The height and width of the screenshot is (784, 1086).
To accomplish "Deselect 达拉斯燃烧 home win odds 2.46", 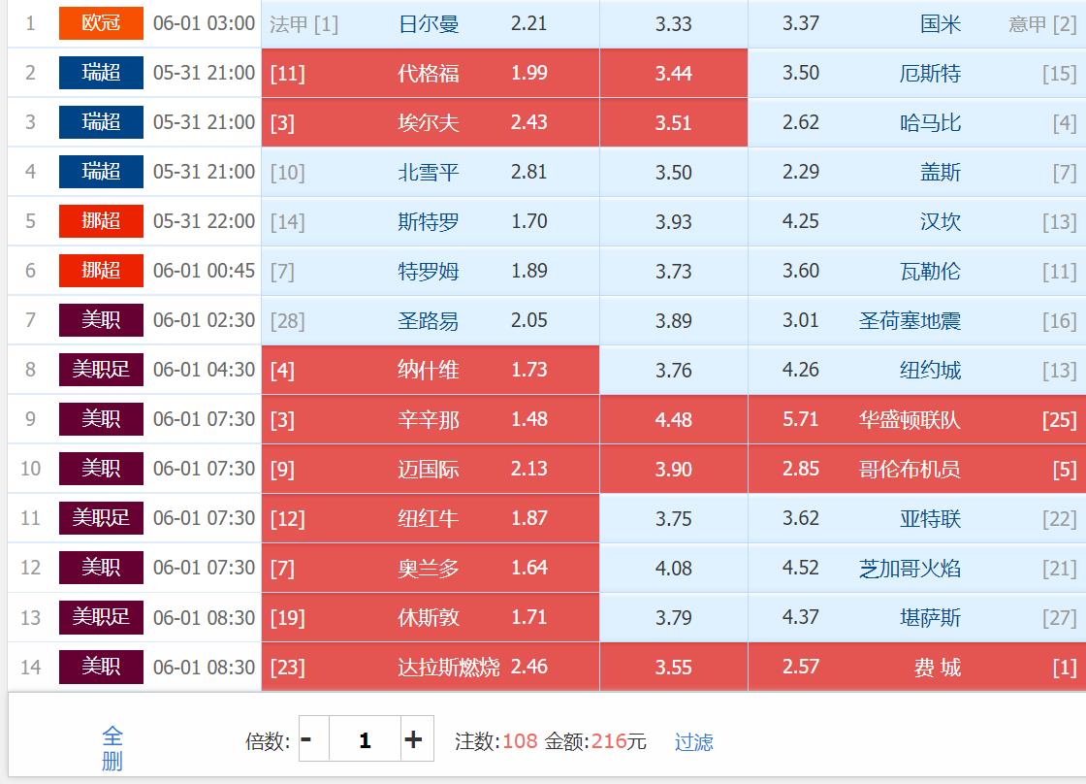I will pos(431,667).
